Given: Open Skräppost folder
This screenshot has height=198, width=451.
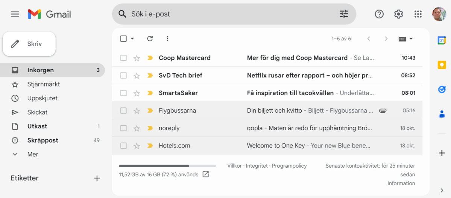Looking at the screenshot, I should pyautogui.click(x=52, y=140).
